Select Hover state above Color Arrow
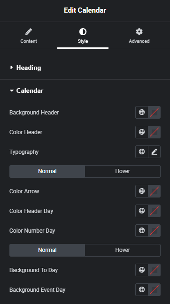The image size is (170, 304). [123, 171]
